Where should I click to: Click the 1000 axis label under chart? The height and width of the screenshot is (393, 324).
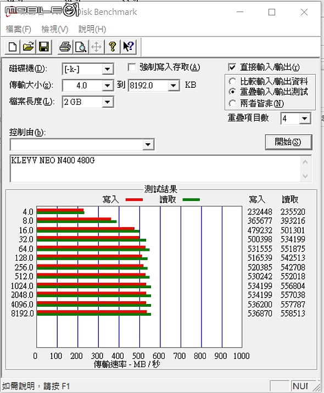[241, 356]
